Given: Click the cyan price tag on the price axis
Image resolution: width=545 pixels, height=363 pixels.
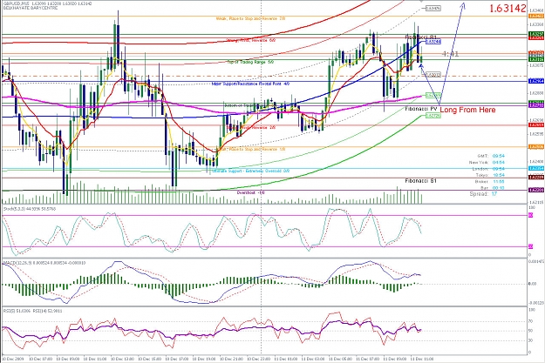Looking at the screenshot, I should click(536, 168).
